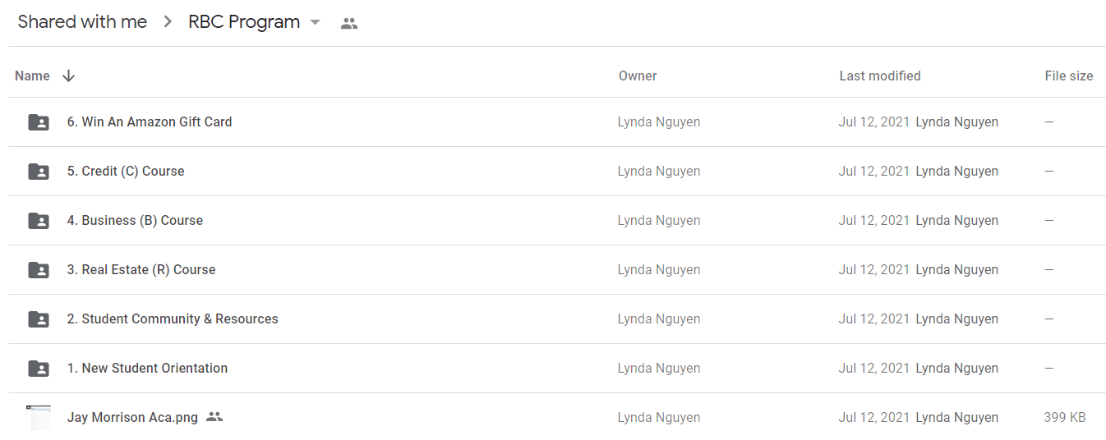
Task: Click the shared icon beside Jay Morrison Aca.png
Action: pyautogui.click(x=214, y=417)
